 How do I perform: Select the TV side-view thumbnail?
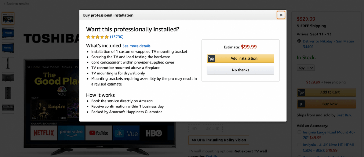(x=8, y=63)
